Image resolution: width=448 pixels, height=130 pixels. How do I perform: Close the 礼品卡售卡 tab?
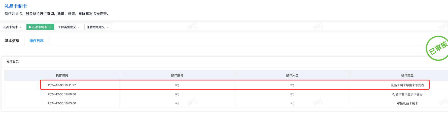click(21, 27)
